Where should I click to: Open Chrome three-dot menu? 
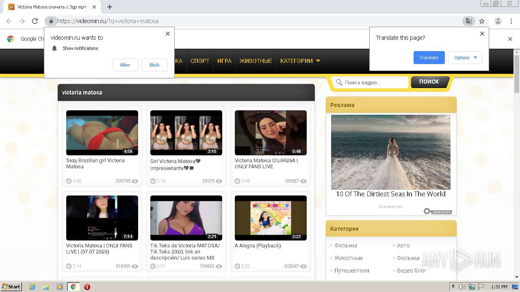[511, 21]
